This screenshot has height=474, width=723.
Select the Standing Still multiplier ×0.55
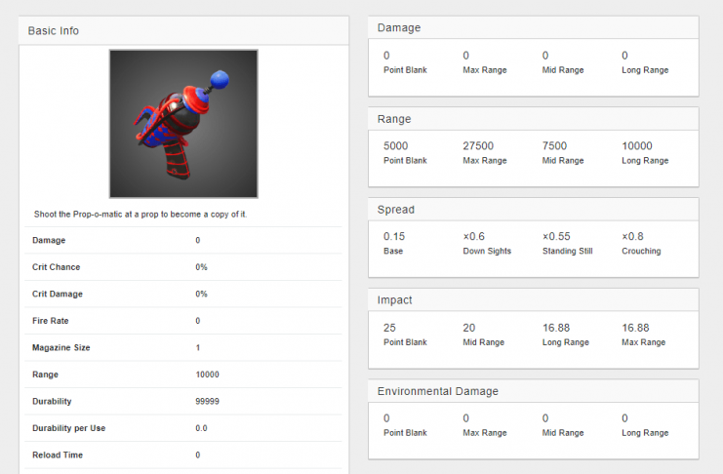pos(556,236)
